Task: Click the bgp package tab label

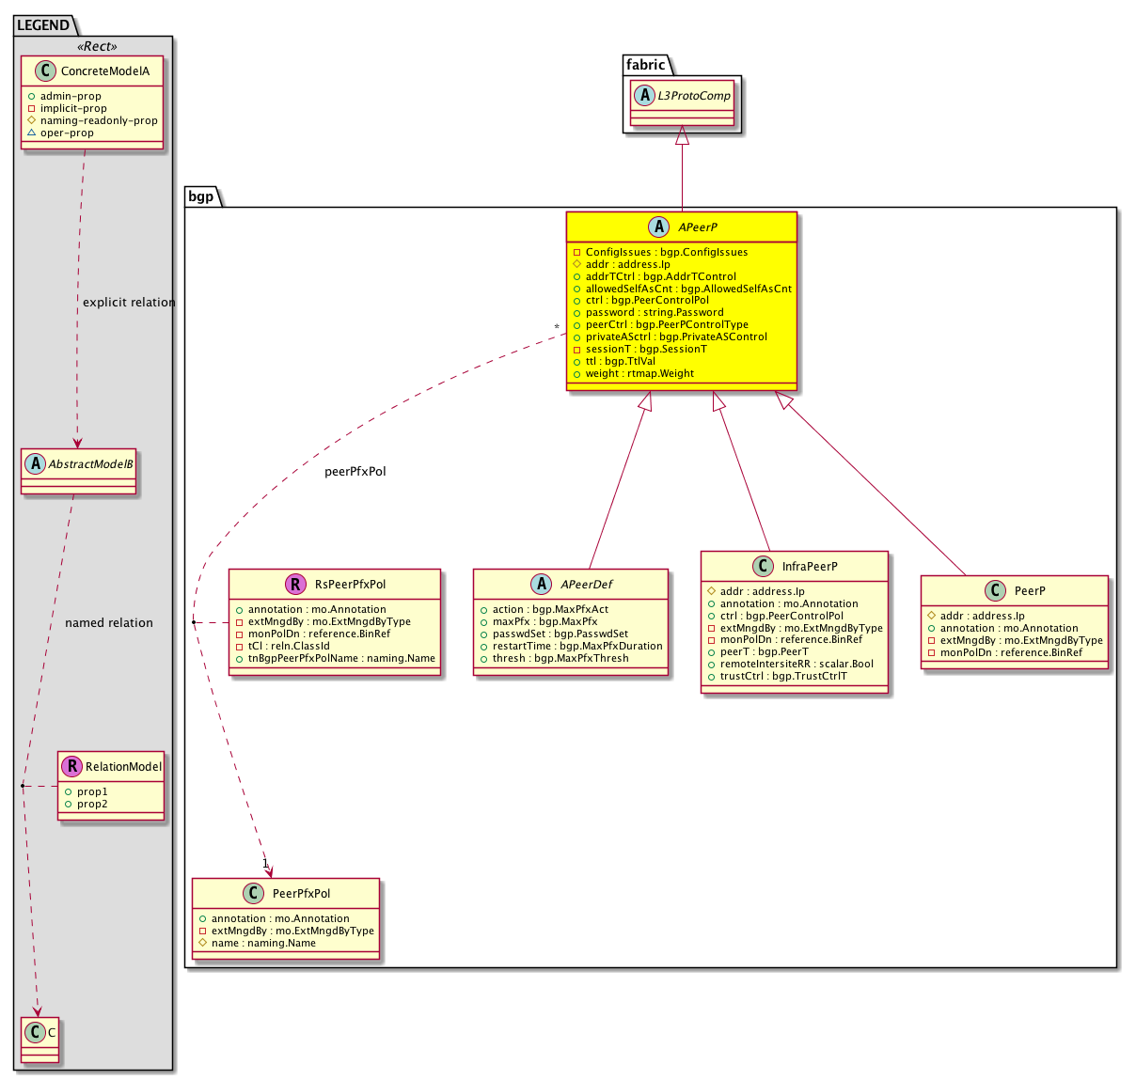Action: pos(201,196)
